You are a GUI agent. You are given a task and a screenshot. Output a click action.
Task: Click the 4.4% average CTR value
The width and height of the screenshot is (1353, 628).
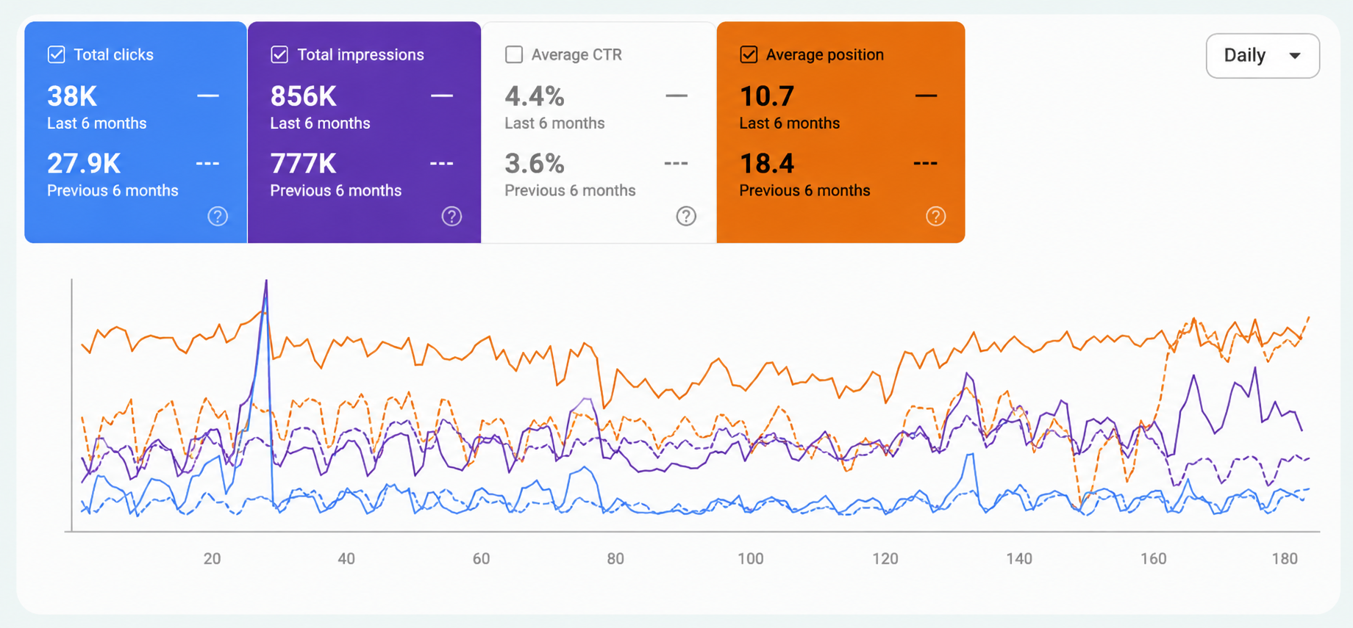coord(535,96)
